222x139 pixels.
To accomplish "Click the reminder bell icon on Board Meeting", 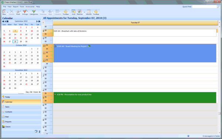I will (x=55, y=46).
